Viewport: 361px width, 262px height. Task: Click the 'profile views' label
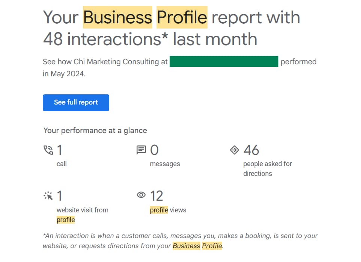[x=168, y=210]
